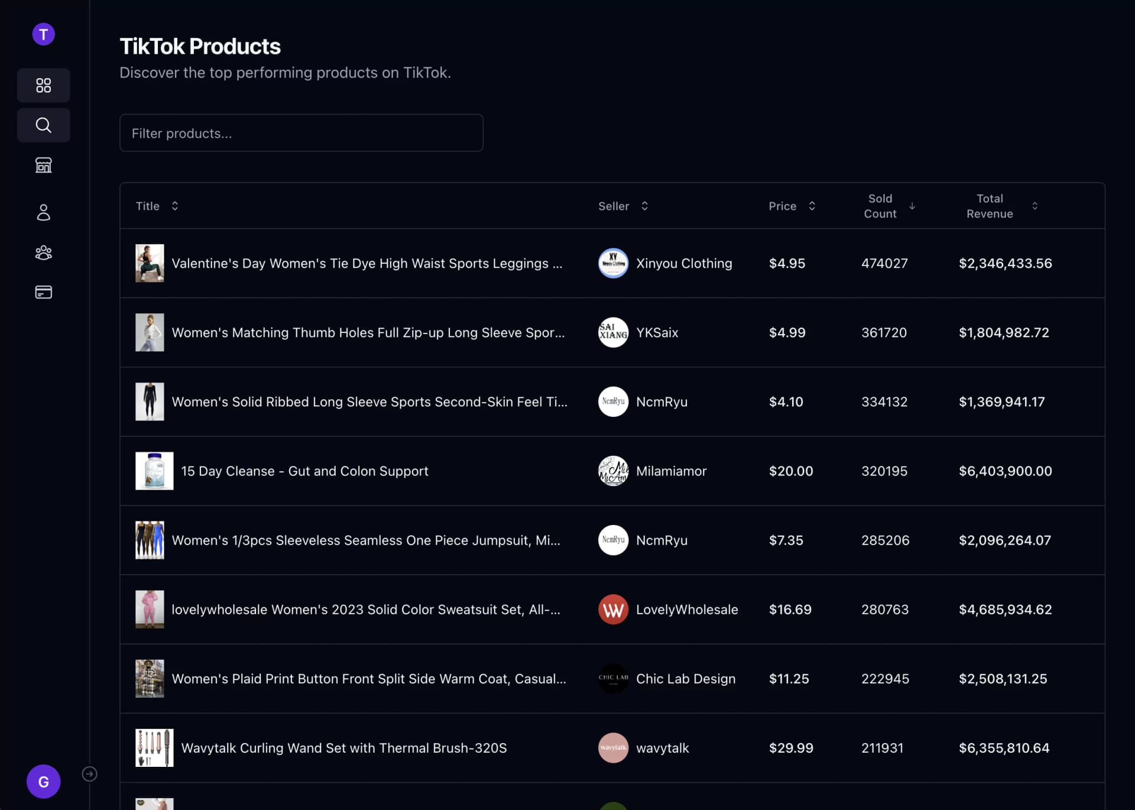Open Solid Ribbed Long Sleeve thumbnail
The height and width of the screenshot is (810, 1135).
(150, 401)
